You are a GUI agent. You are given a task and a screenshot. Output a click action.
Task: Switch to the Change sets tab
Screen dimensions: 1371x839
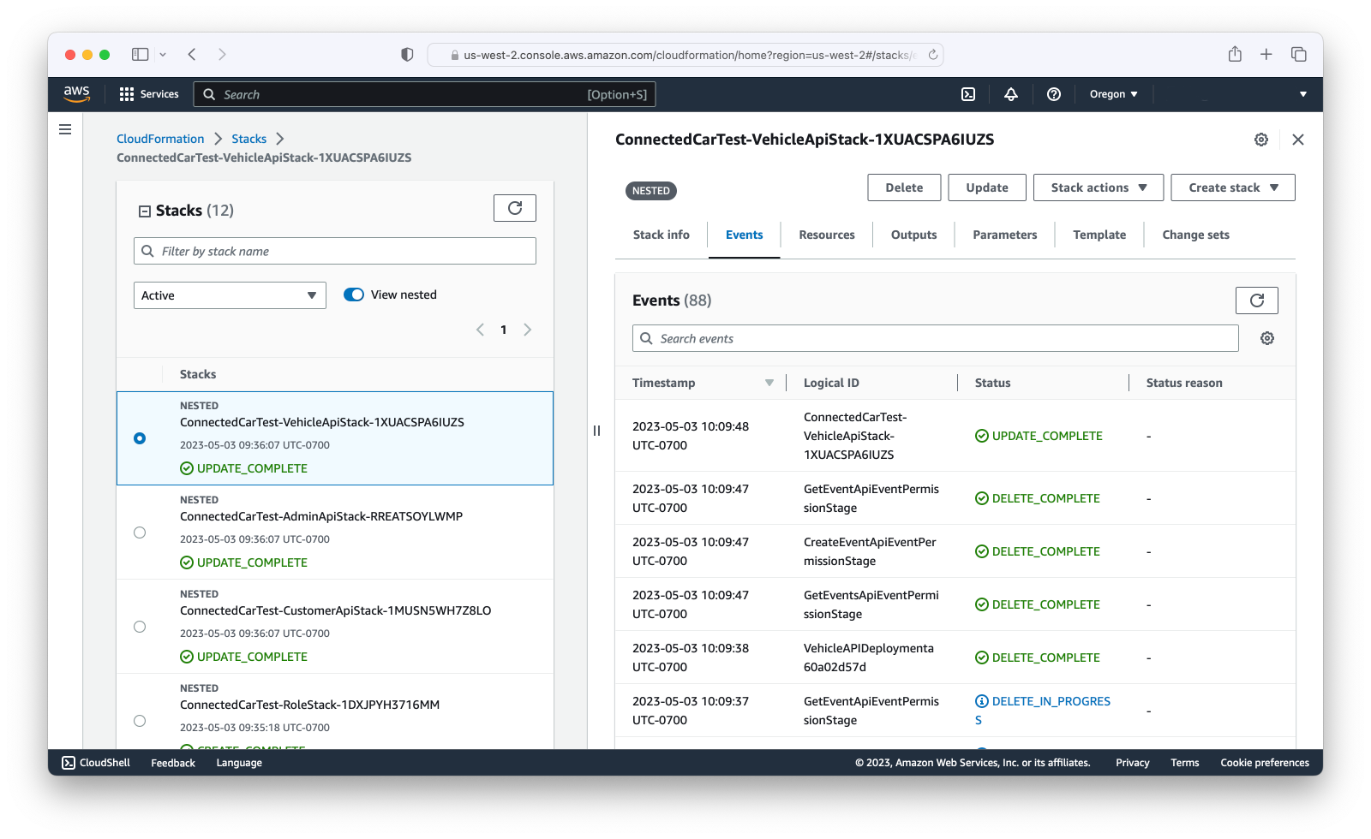[1195, 235]
